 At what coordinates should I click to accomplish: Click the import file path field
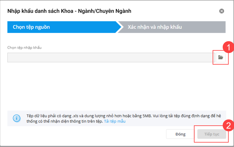109,57
